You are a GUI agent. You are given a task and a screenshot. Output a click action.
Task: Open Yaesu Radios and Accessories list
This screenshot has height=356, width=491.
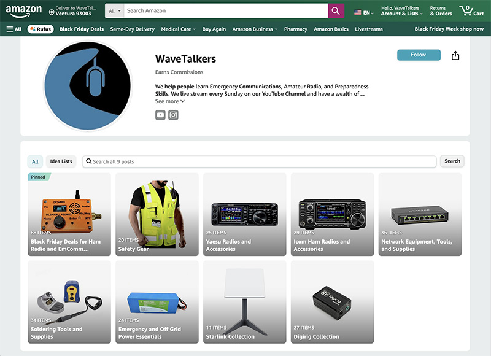244,214
